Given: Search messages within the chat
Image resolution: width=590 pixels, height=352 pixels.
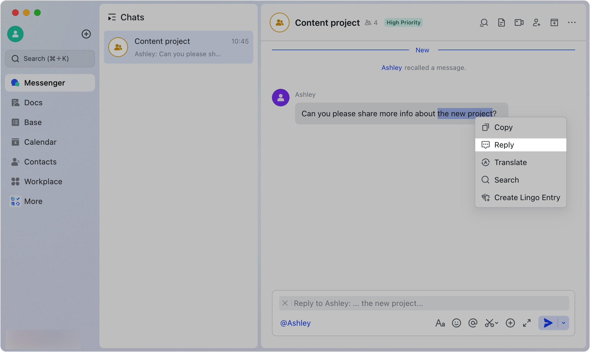Looking at the screenshot, I should 484,22.
